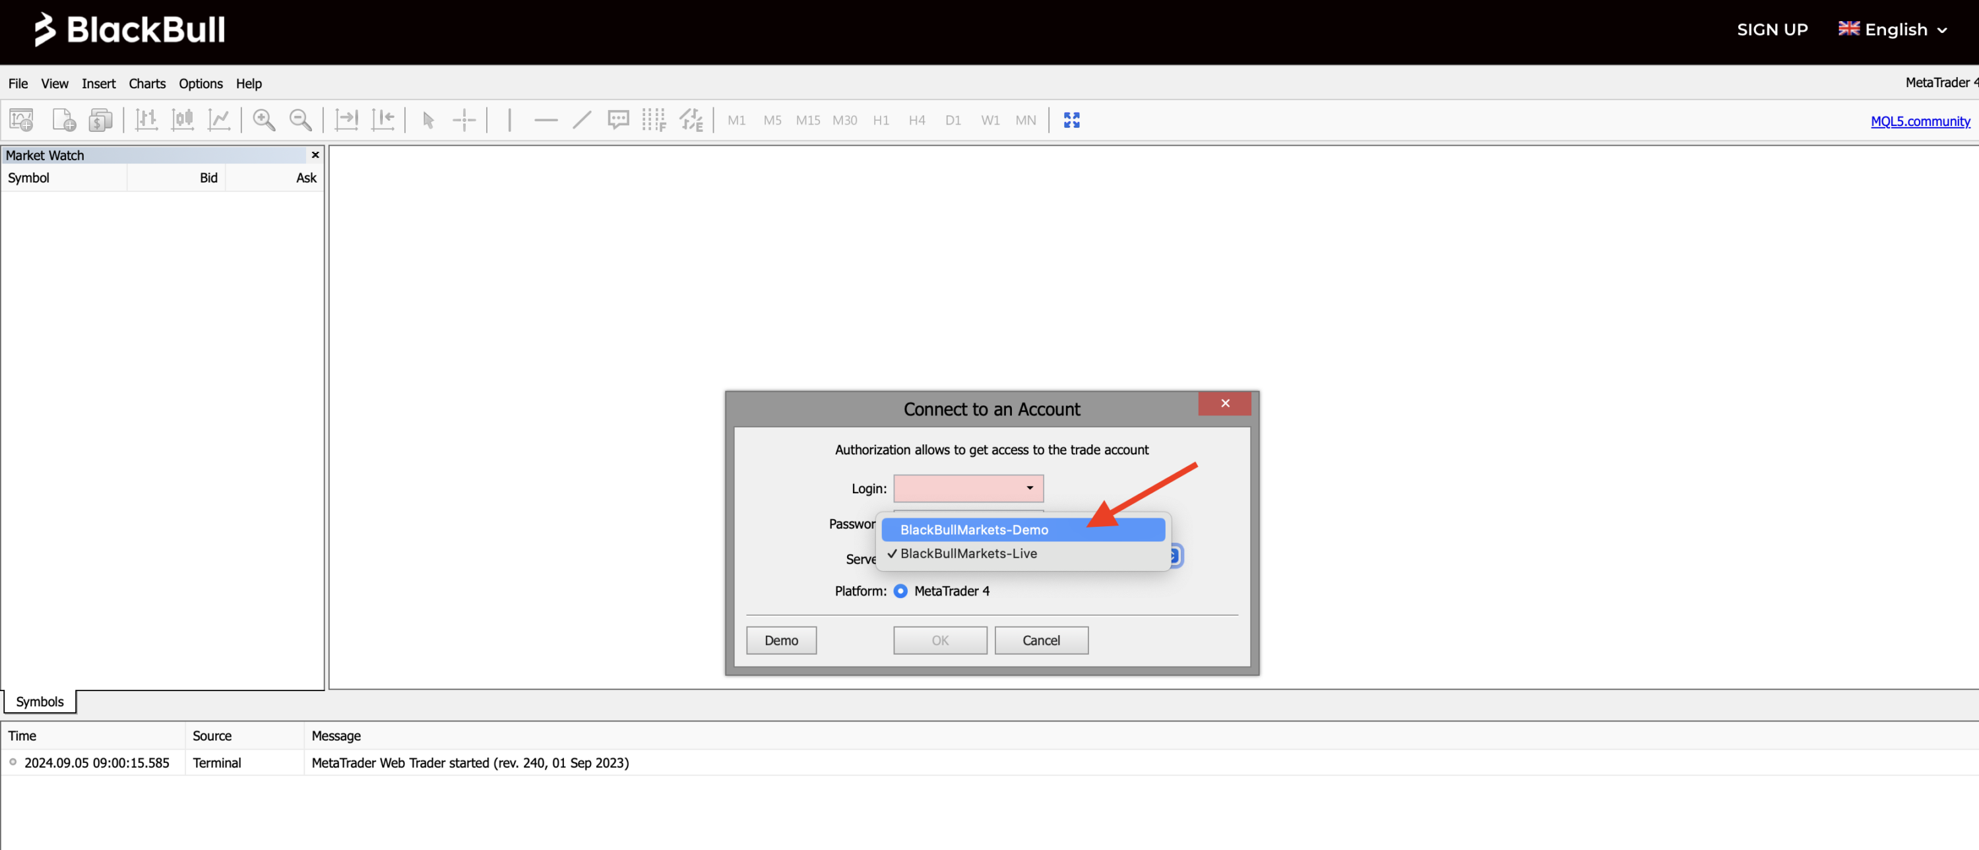The width and height of the screenshot is (1979, 850).
Task: Open the Help menu
Action: [248, 84]
